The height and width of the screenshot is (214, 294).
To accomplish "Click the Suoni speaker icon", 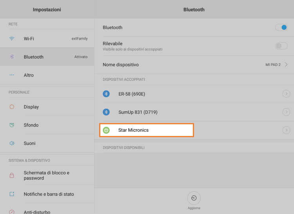I will pyautogui.click(x=12, y=143).
